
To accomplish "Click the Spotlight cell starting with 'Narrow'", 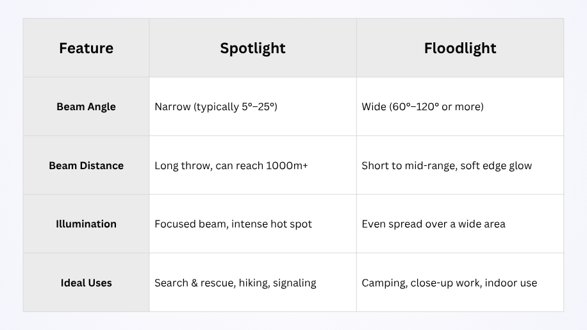I will pos(215,107).
